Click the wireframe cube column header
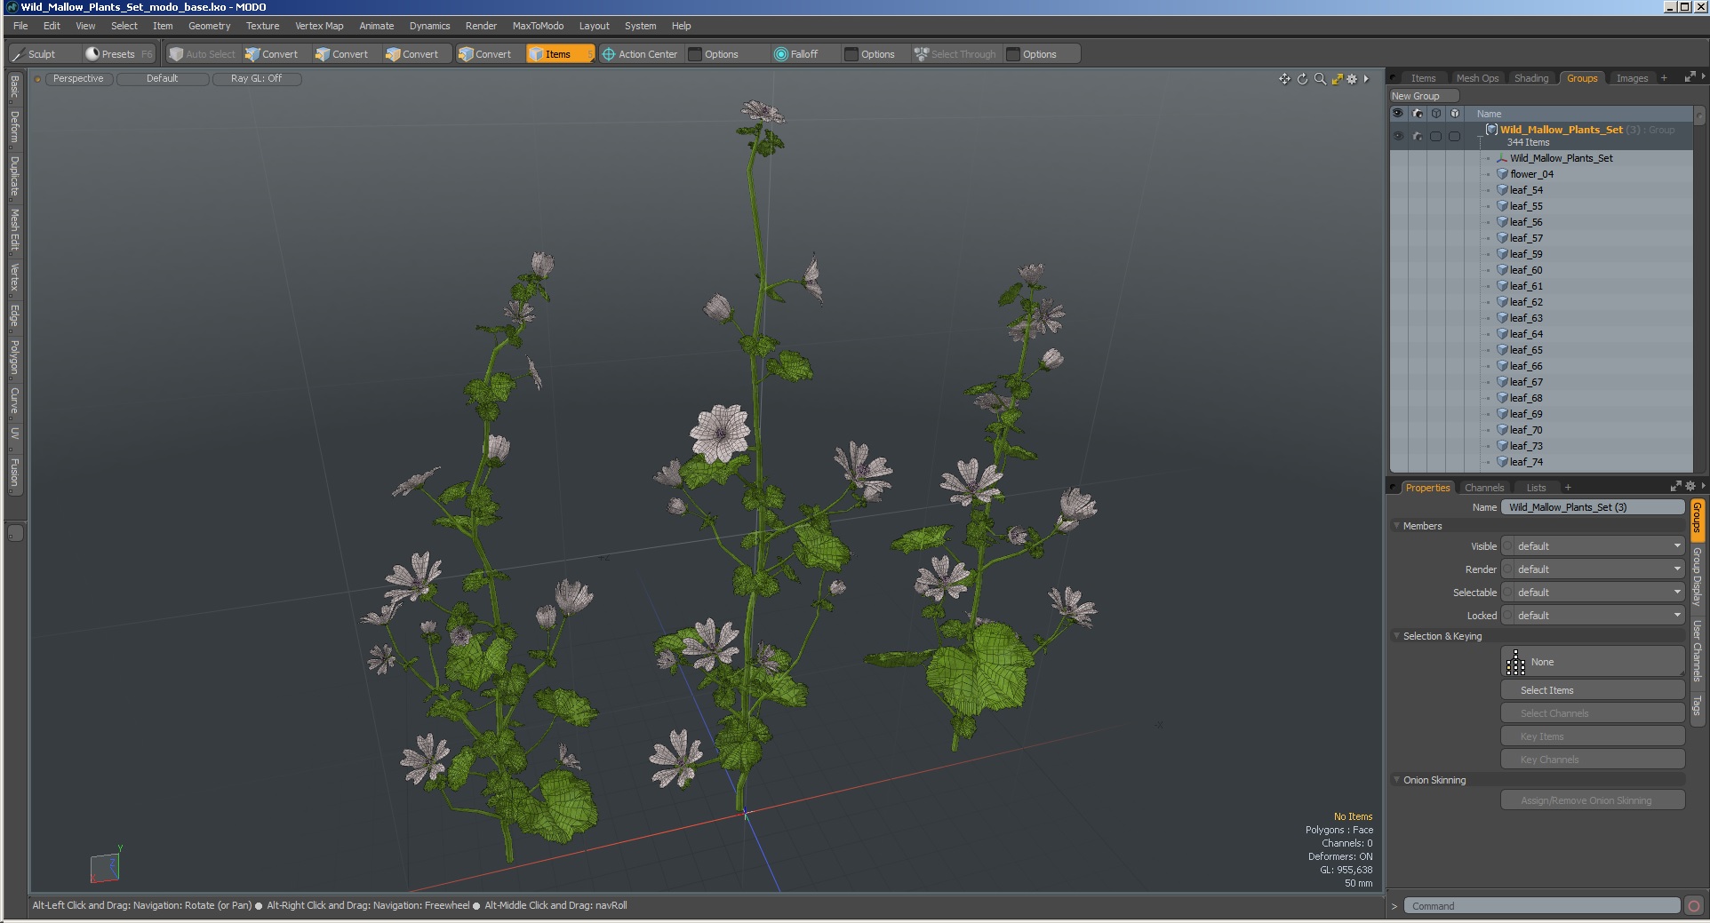Screen dimensions: 1710x923 tap(1436, 114)
